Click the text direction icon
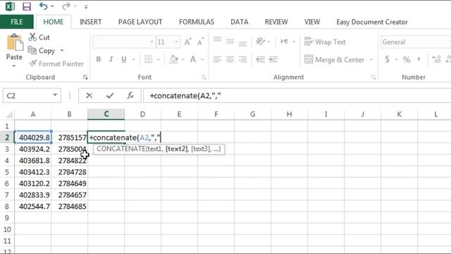The width and height of the screenshot is (451, 254). click(284, 42)
